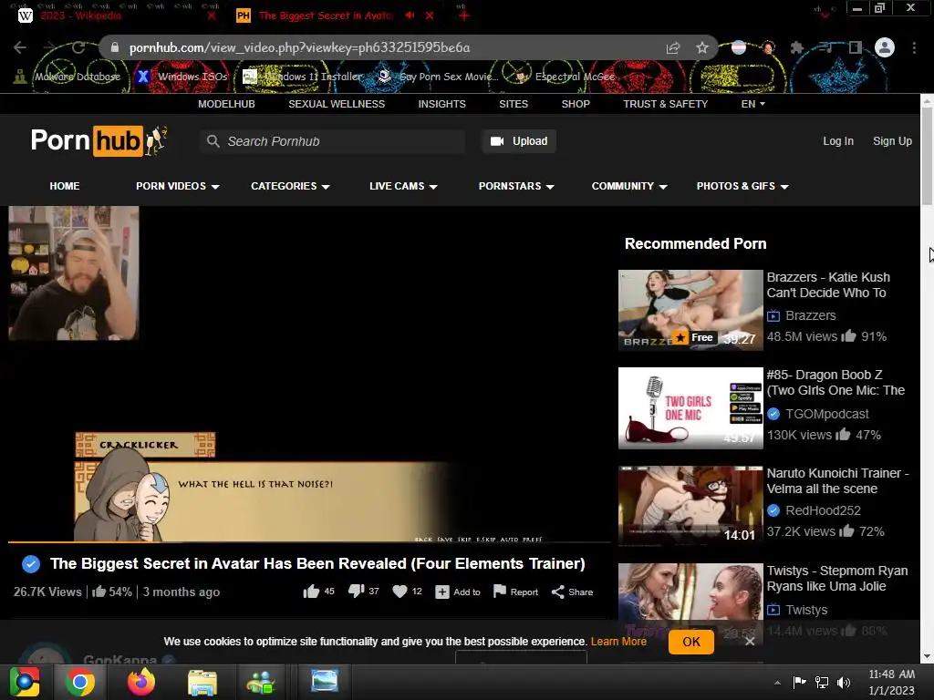934x700 pixels.
Task: Click the Report flag button
Action: tap(515, 592)
